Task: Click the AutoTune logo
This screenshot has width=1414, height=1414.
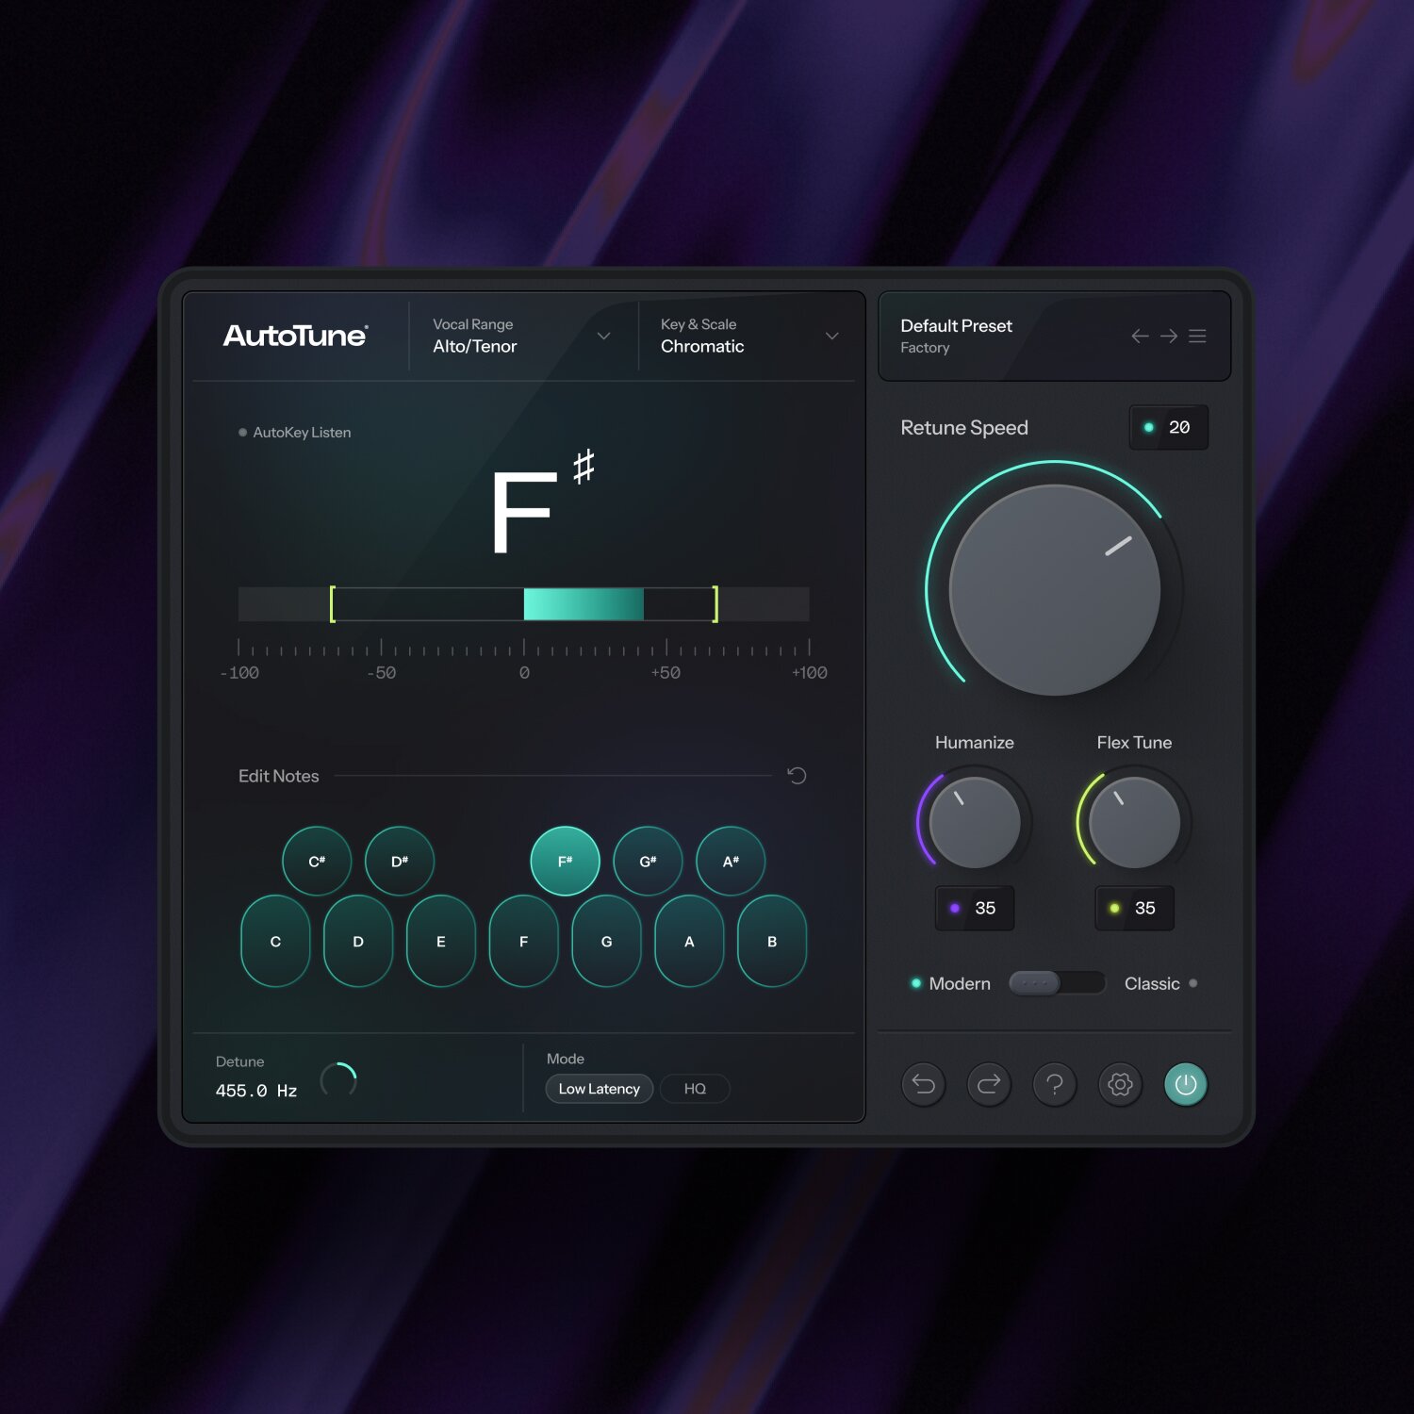Action: pyautogui.click(x=295, y=336)
